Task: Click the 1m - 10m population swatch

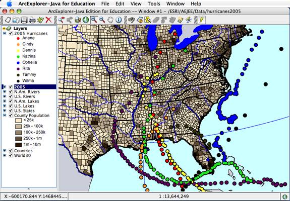Action: (18, 145)
